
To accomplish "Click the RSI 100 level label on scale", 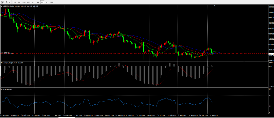I will 270,89.
